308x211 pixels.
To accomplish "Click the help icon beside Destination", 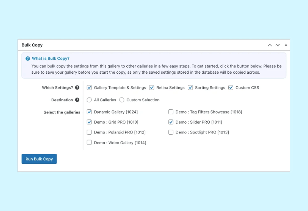I will point(77,100).
